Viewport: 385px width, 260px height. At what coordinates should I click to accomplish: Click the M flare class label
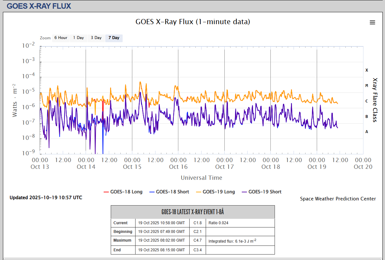tap(367, 86)
